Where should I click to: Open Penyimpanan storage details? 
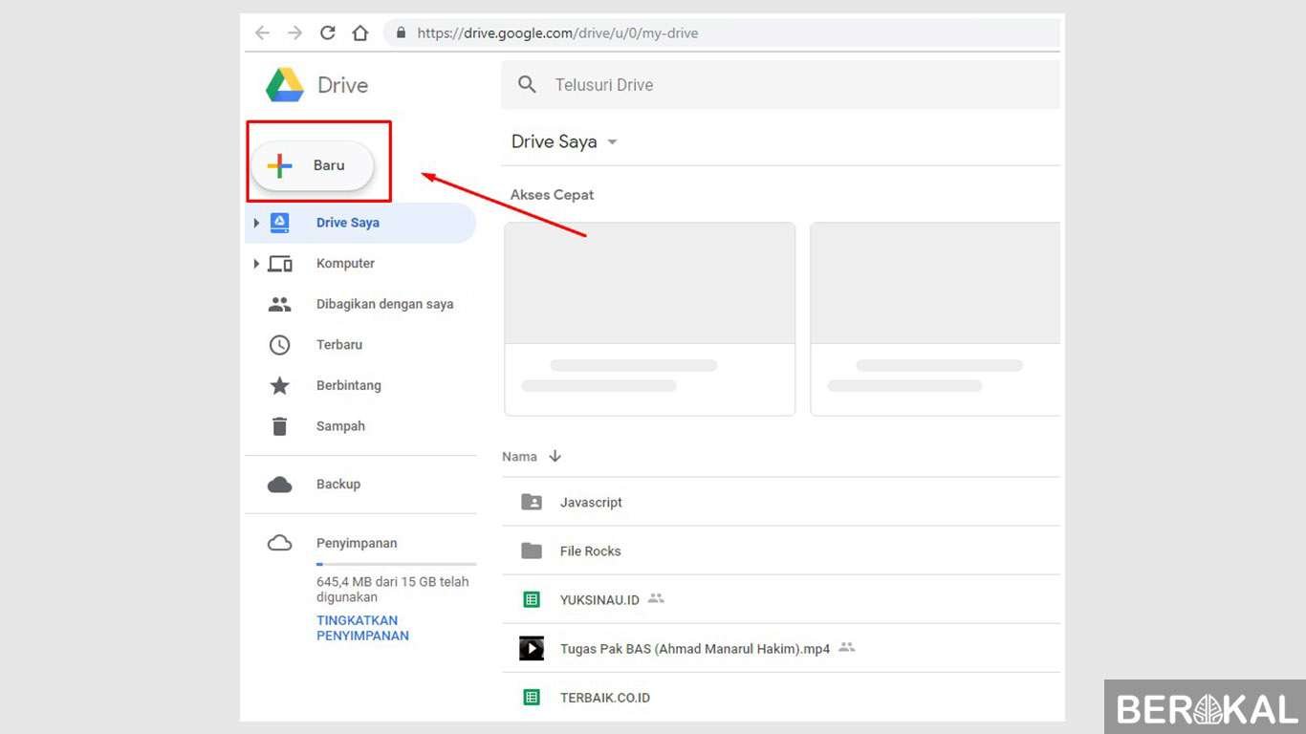[357, 543]
